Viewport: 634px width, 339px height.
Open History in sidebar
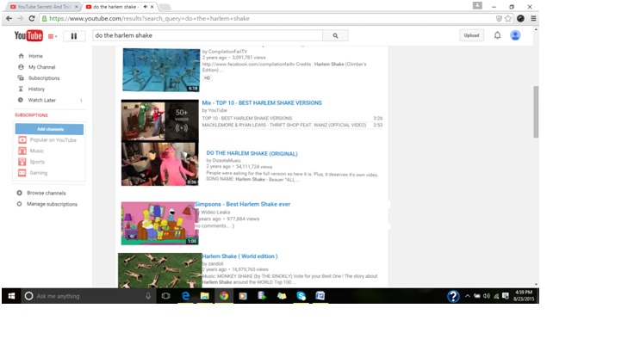pos(36,89)
